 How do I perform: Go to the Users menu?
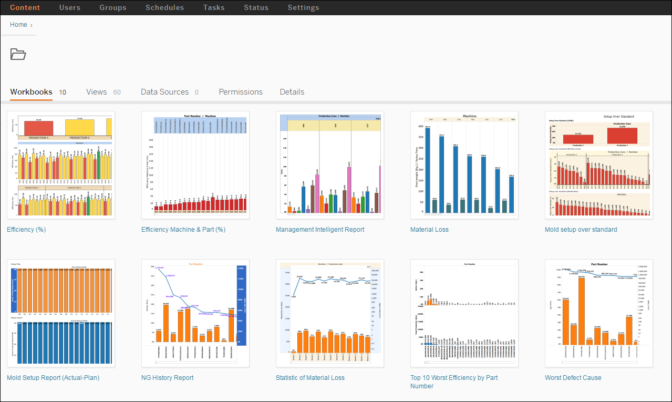tap(70, 7)
